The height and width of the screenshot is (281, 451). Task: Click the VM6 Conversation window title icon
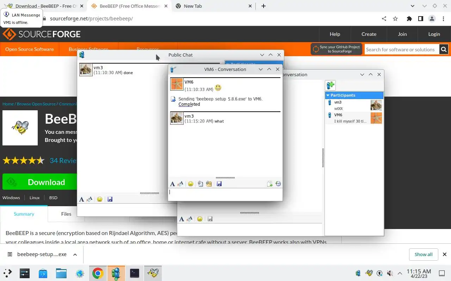coord(173,69)
